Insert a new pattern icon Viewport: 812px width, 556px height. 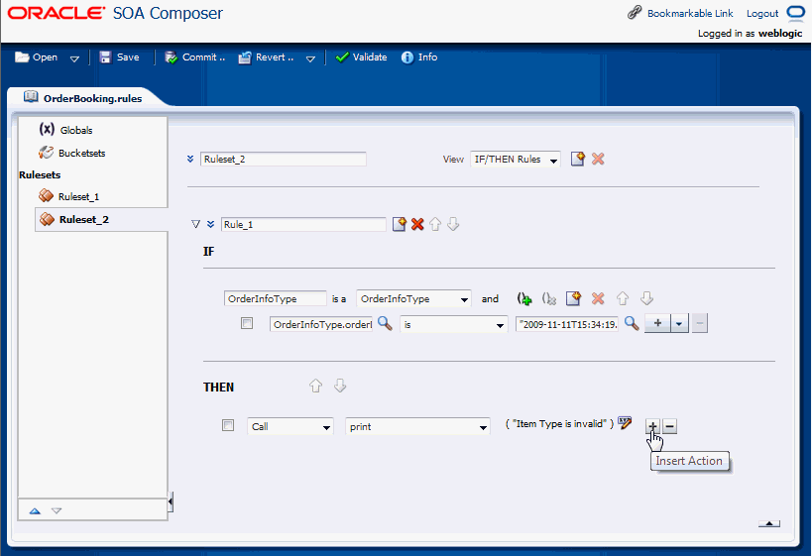point(573,298)
